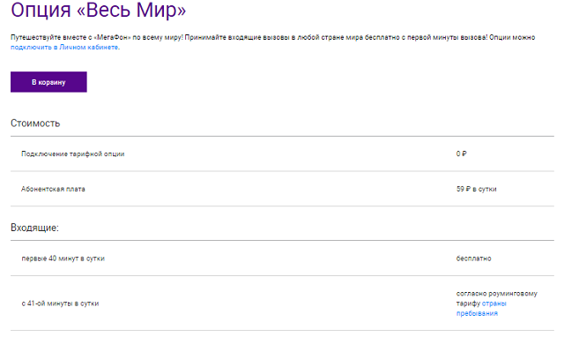564x337 pixels.
Task: Click the «бесплатно» value
Action: tap(474, 258)
